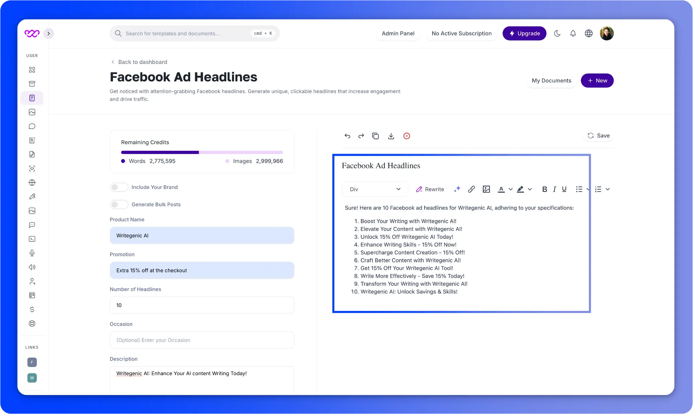Image resolution: width=693 pixels, height=414 pixels.
Task: Click the Description text area
Action: 202,381
